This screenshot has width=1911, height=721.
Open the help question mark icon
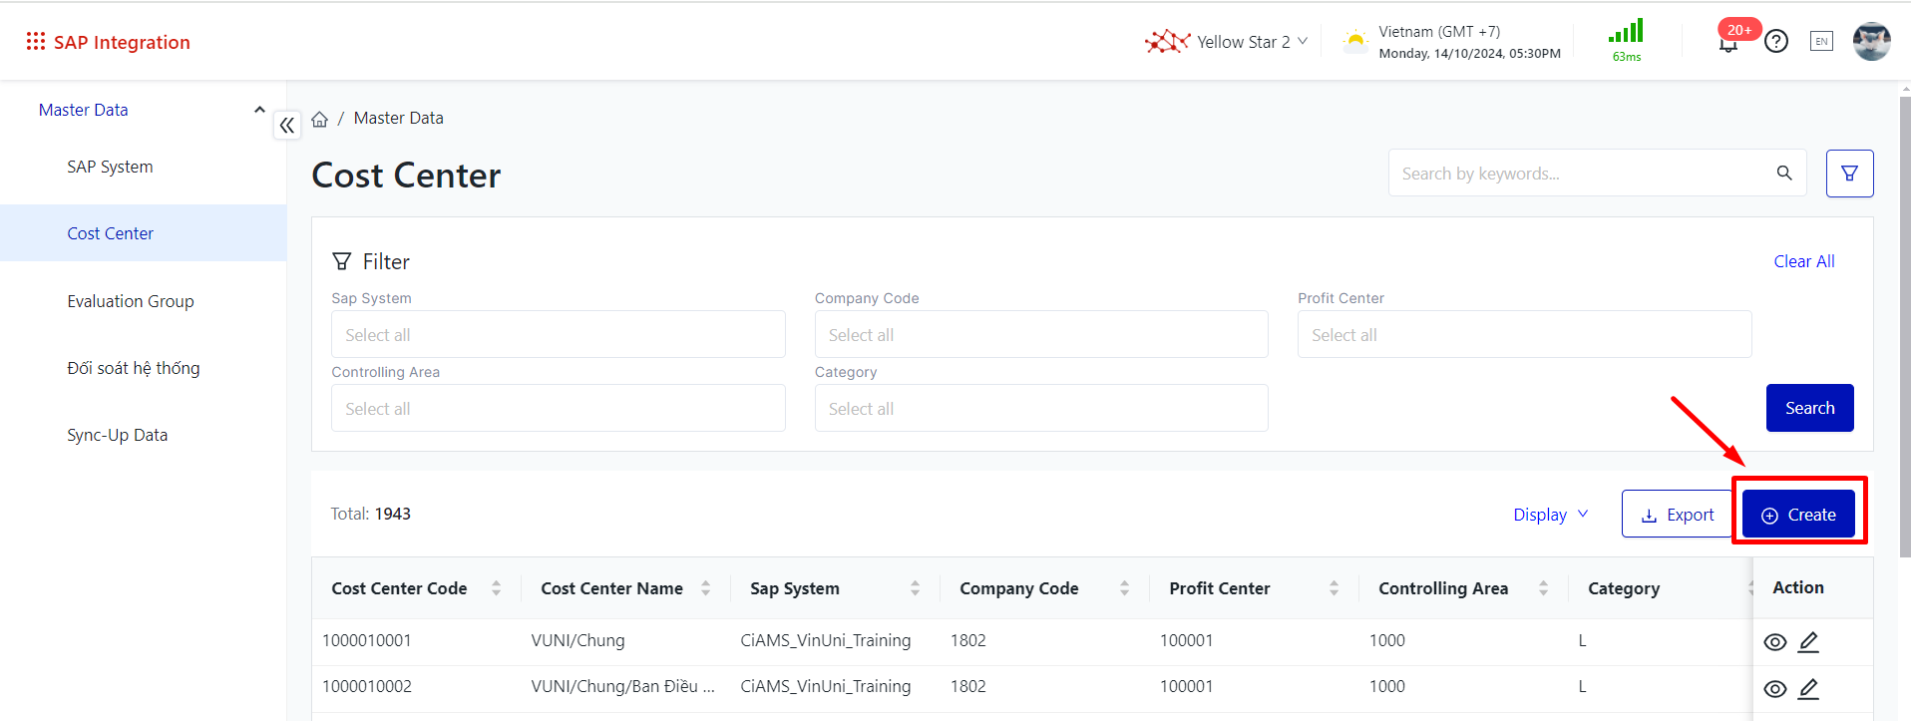[1775, 41]
